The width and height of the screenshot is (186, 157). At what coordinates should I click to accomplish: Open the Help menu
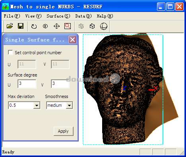[x=105, y=16]
